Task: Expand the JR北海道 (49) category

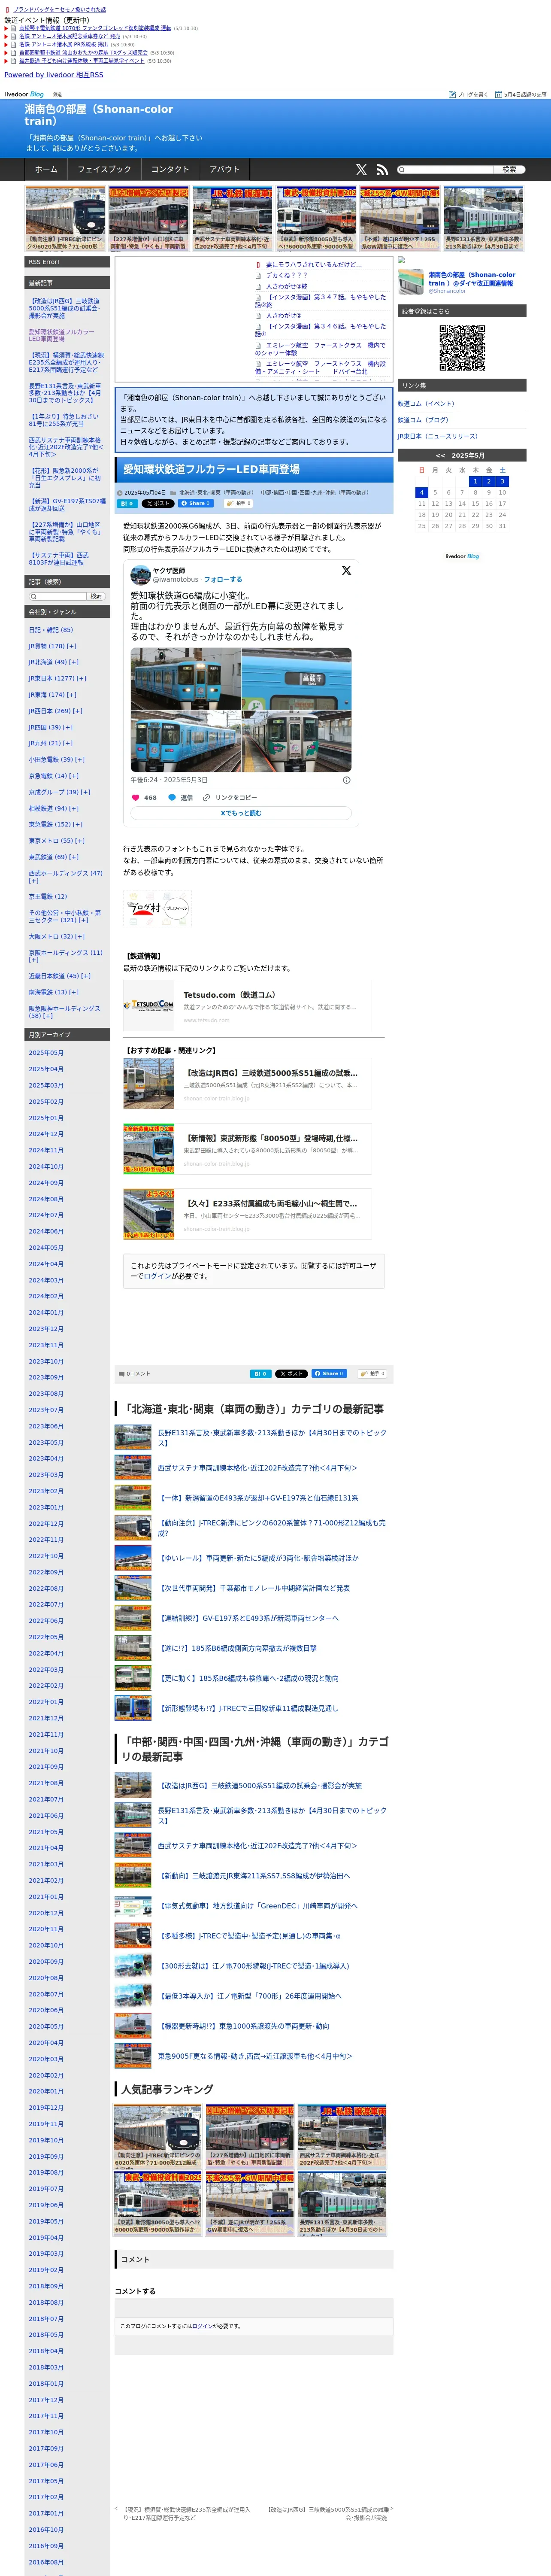Action: (74, 662)
